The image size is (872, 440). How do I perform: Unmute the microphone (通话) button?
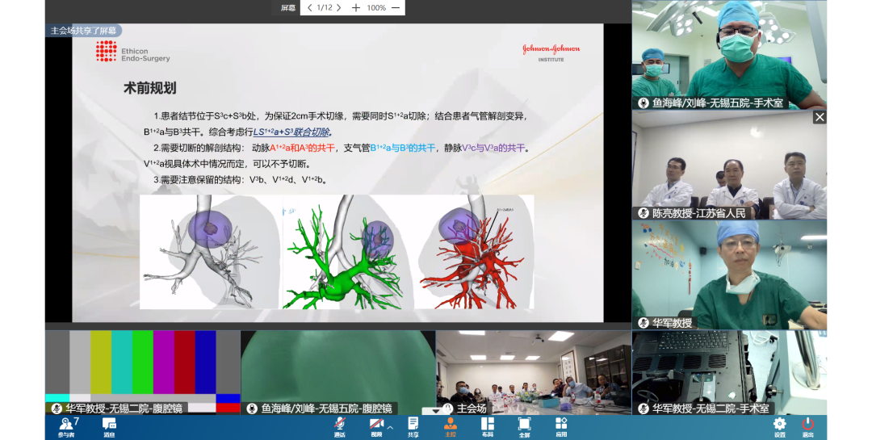point(340,427)
